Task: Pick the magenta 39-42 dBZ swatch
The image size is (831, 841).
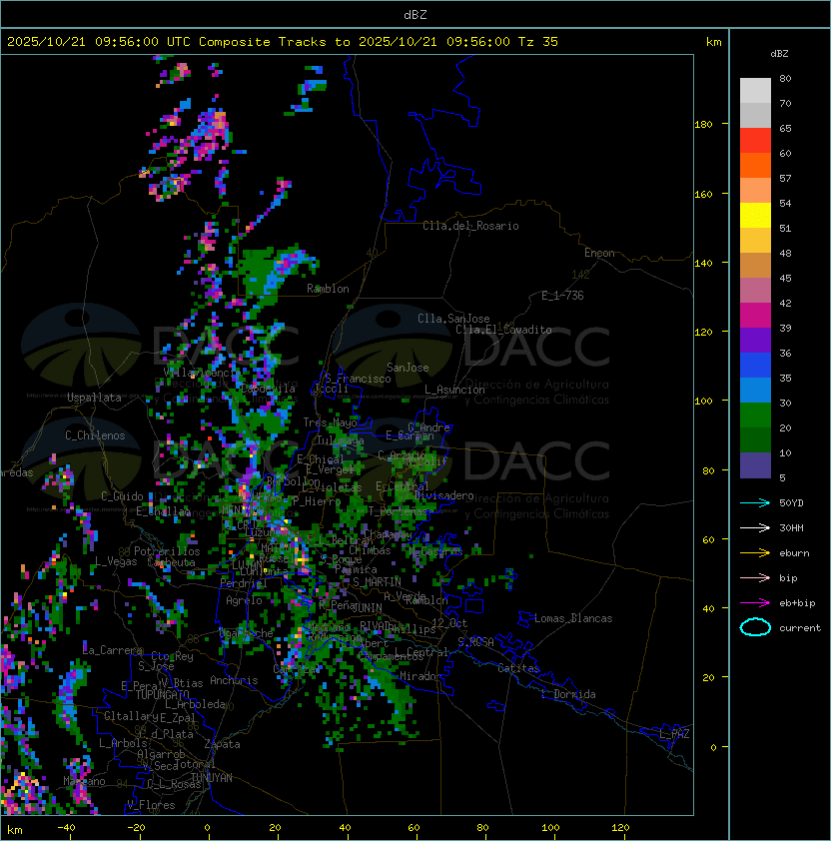Action: tap(755, 316)
